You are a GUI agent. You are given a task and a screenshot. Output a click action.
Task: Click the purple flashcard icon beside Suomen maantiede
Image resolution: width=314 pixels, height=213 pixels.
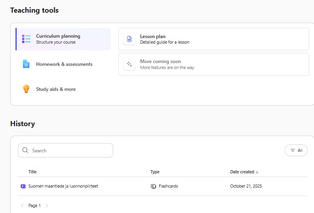[23, 186]
